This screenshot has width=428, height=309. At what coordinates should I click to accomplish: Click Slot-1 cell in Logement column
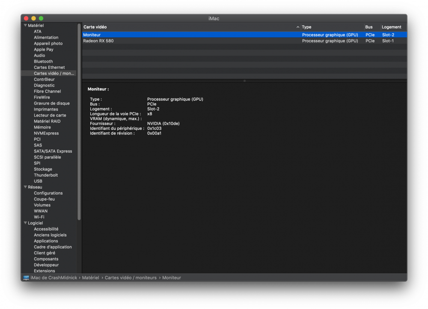(x=388, y=41)
